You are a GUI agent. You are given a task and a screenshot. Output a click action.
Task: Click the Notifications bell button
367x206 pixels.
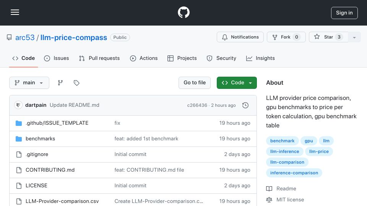(240, 37)
